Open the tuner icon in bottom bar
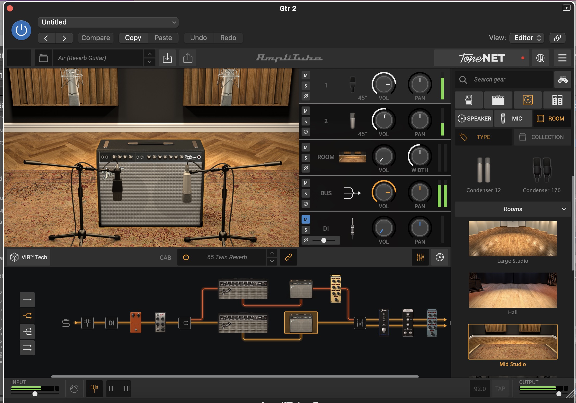576x403 pixels. click(94, 389)
